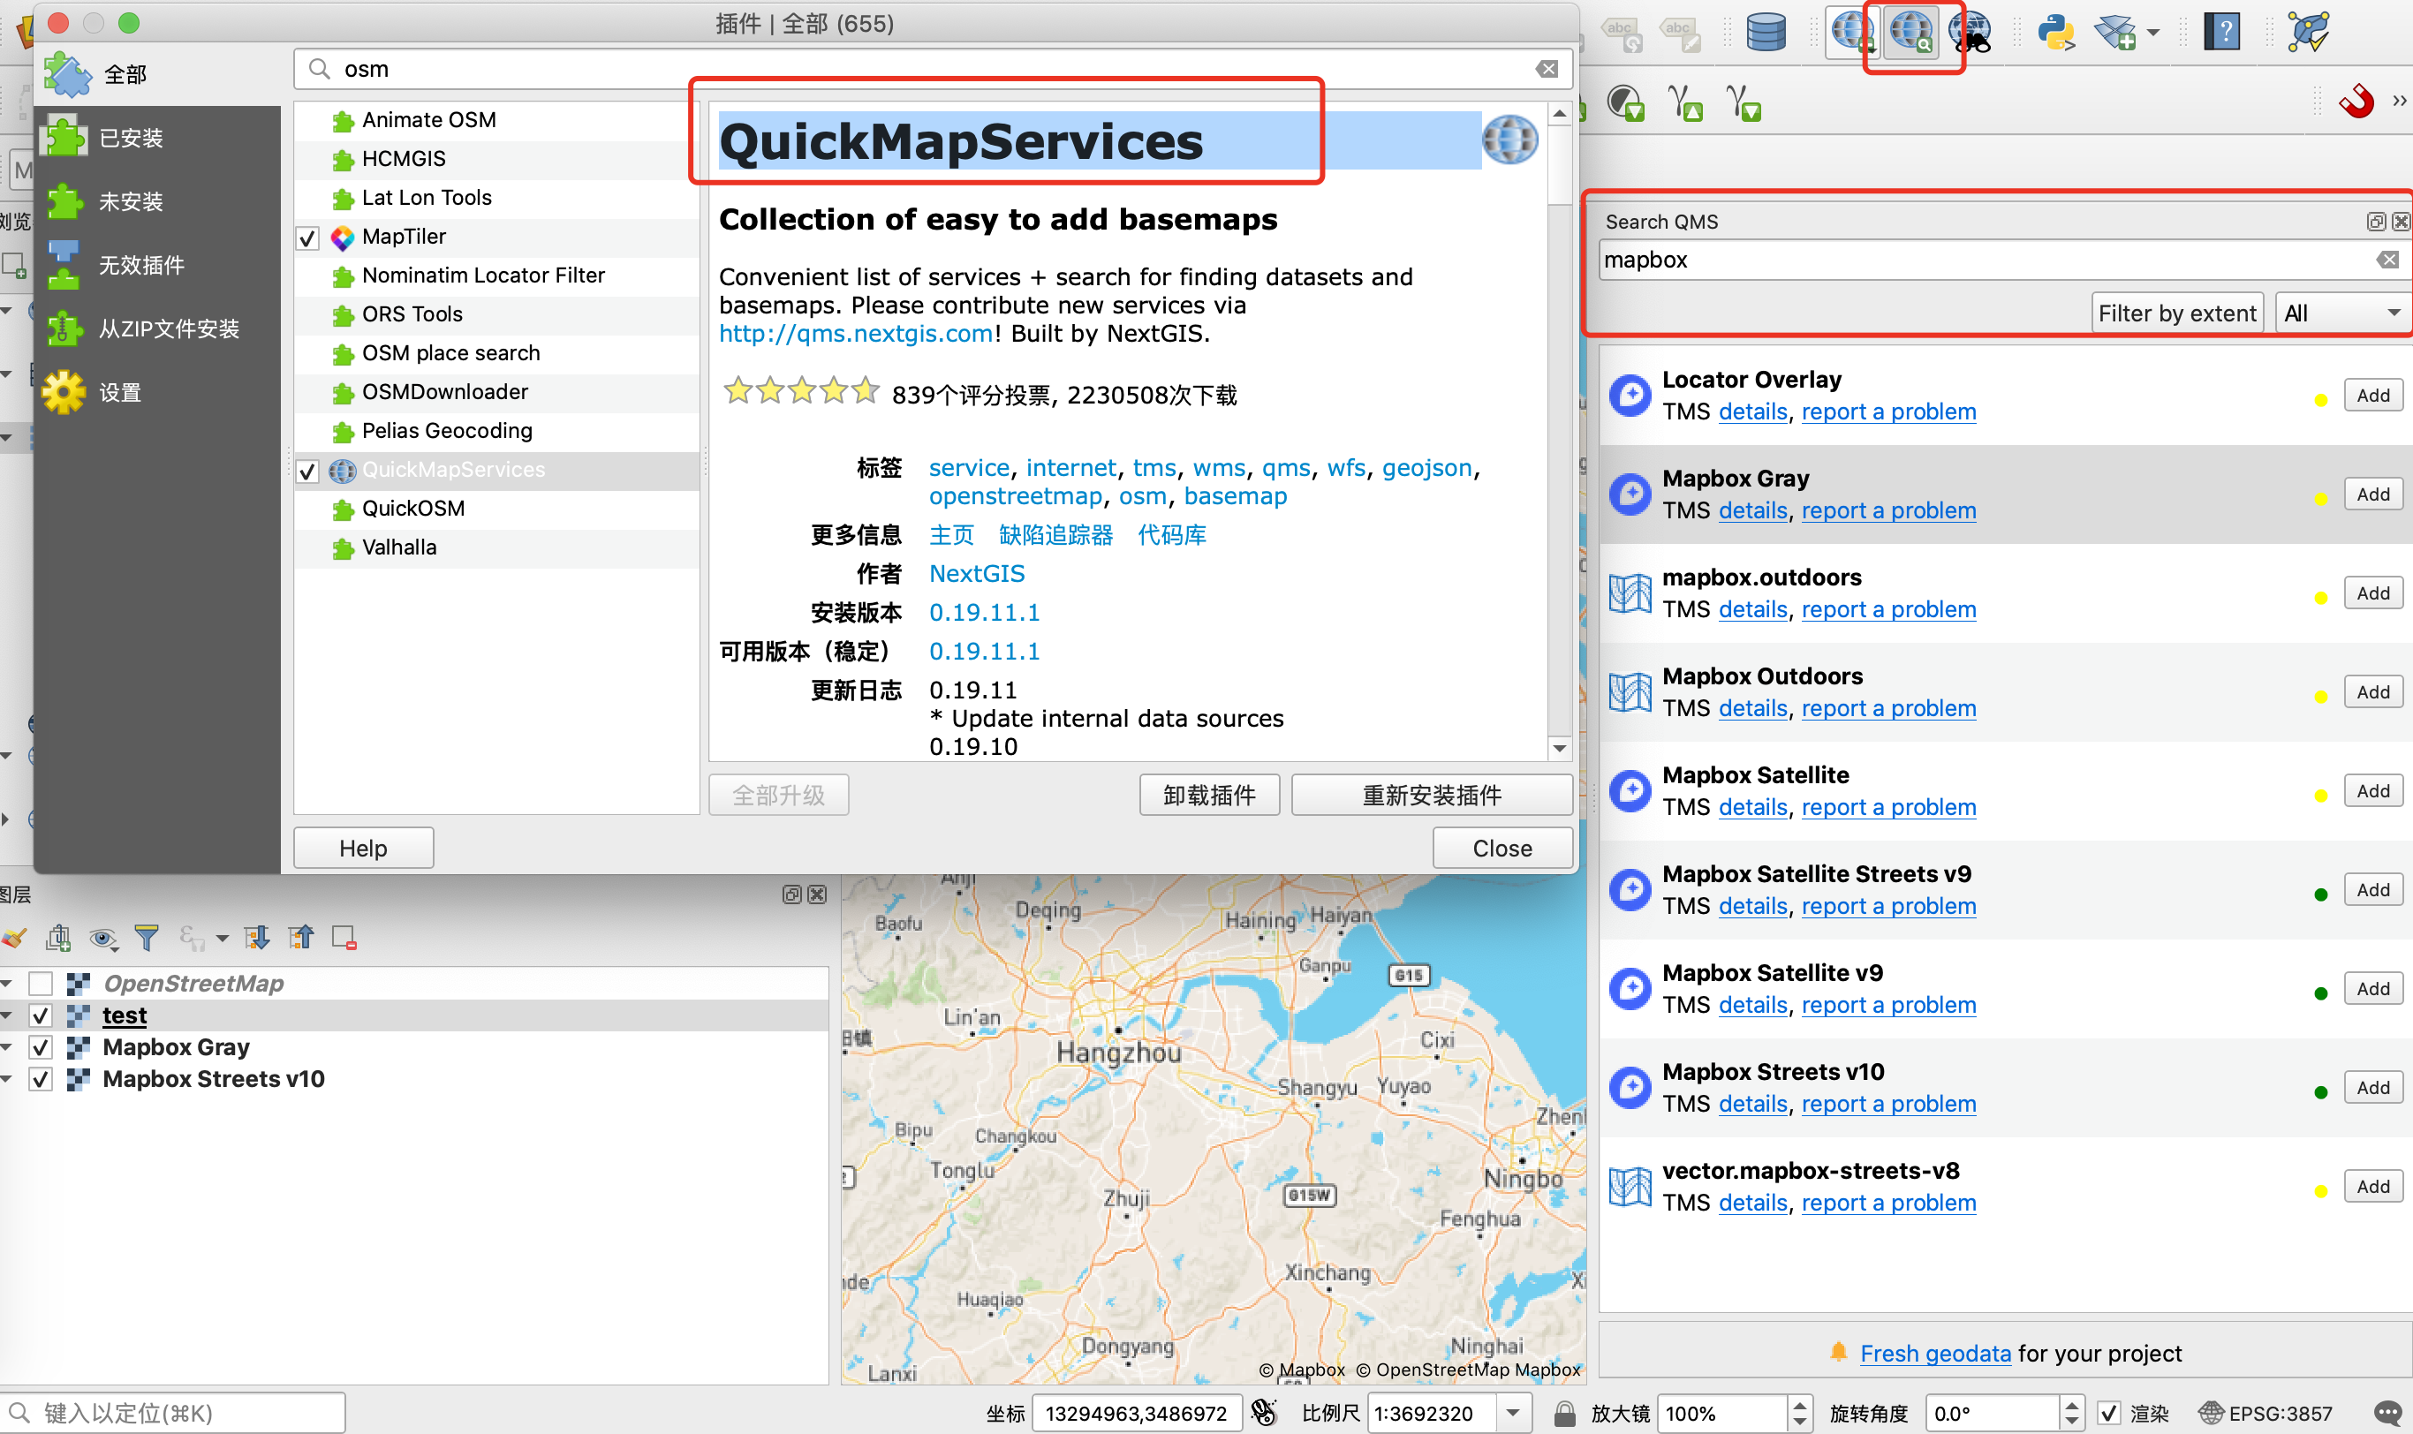Toggle the MapTiler plugin checkbox
Screen dimensions: 2413x1434
click(307, 237)
